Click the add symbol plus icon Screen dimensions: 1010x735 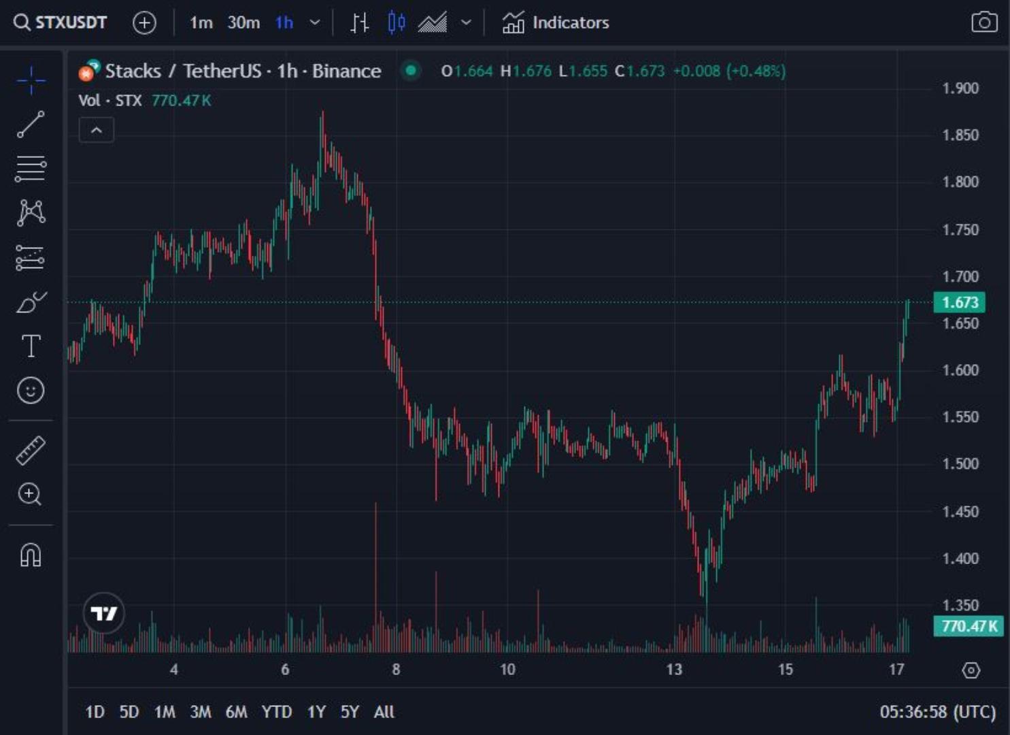tap(144, 23)
